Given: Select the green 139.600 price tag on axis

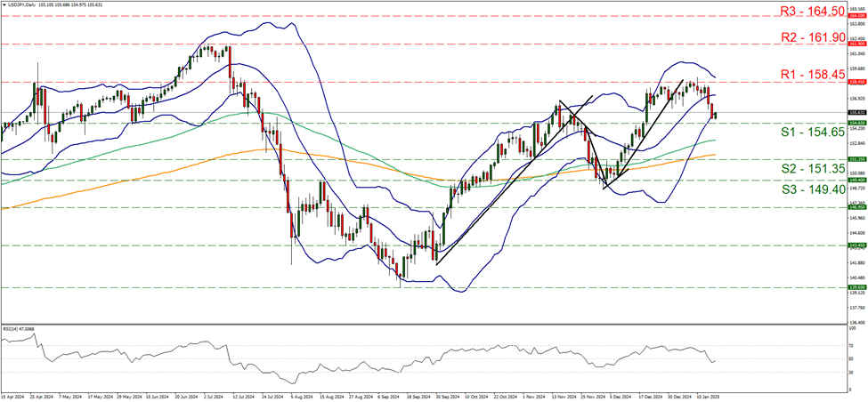Looking at the screenshot, I should click(x=856, y=287).
